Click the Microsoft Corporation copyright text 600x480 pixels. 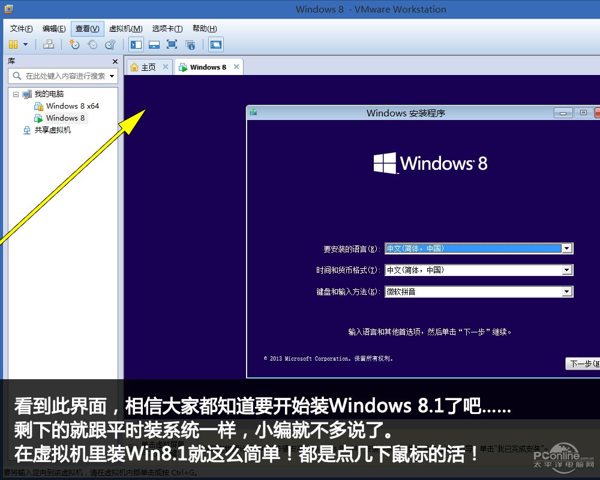point(328,359)
